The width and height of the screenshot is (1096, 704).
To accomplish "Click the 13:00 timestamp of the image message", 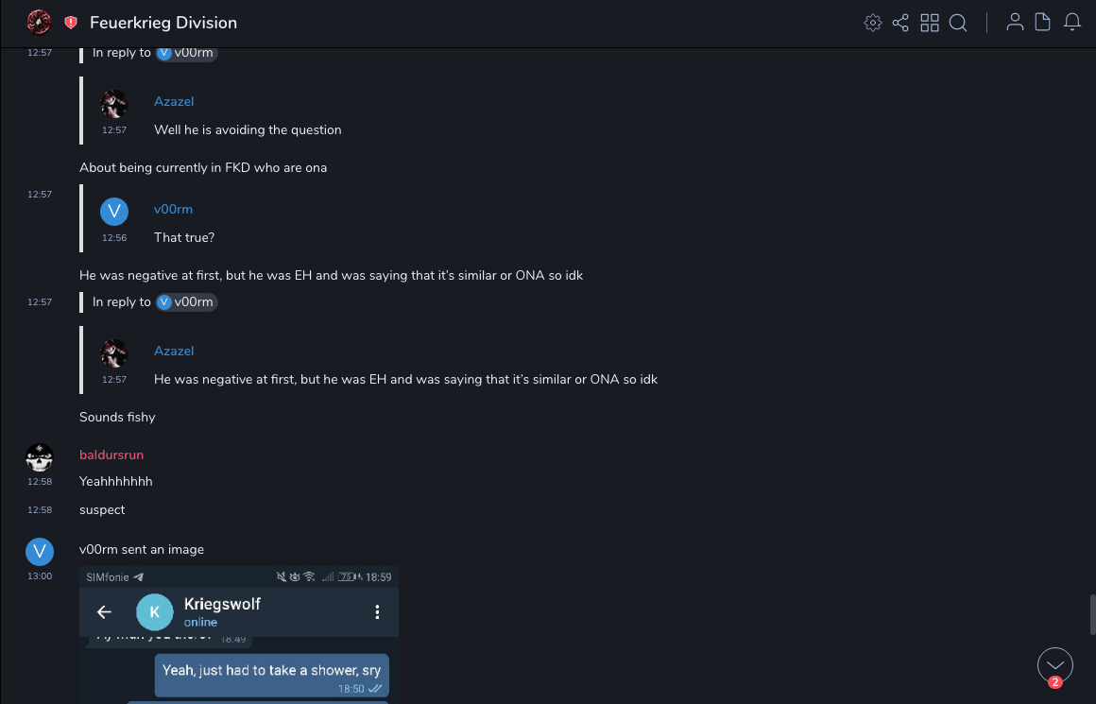I will point(40,575).
